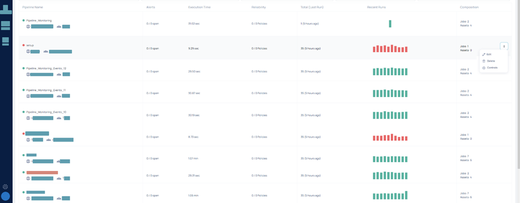This screenshot has width=520, height=203.
Task: Click the Reliability column header
Action: (x=259, y=7)
